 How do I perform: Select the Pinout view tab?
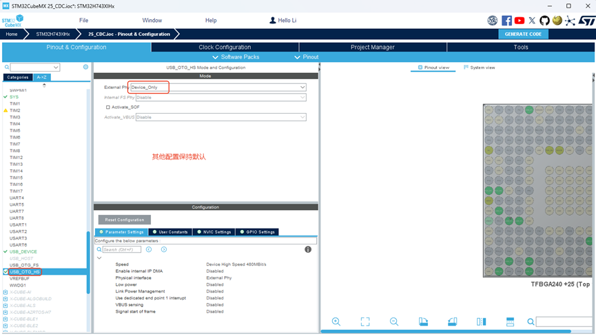(x=433, y=67)
